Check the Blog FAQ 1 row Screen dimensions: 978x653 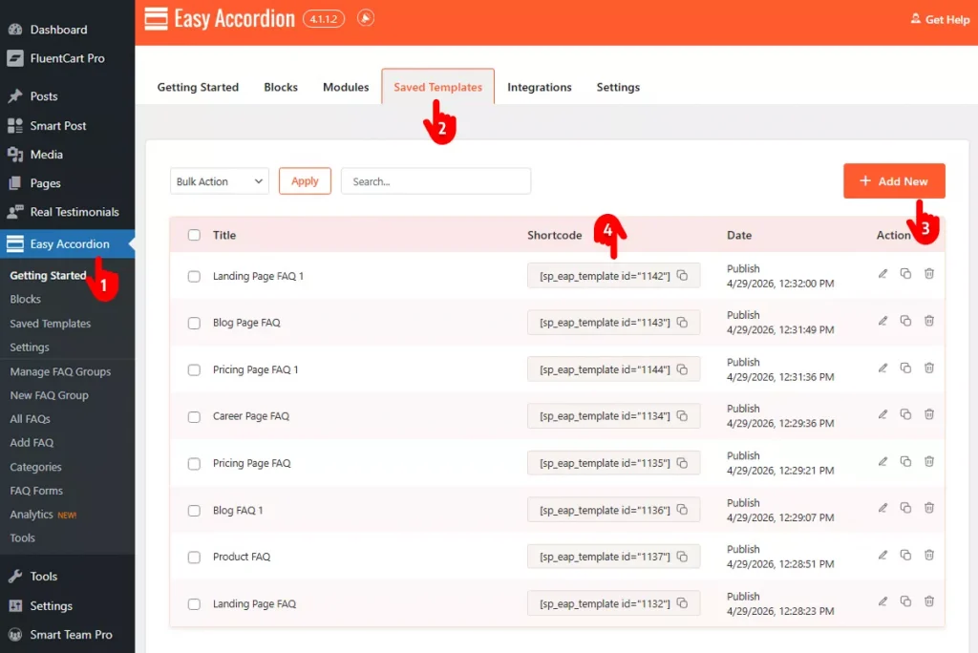194,510
